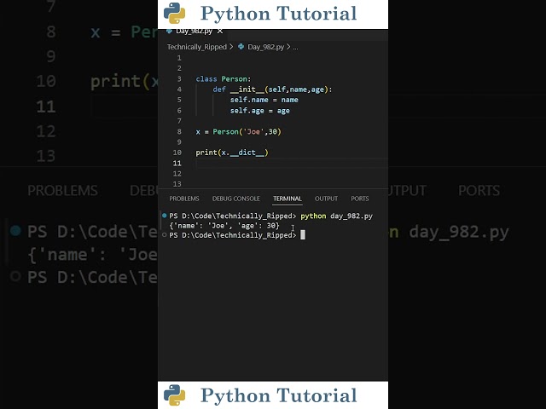Click the Python logo in the bottom banner
Viewport: 546px width, 409px height.
pyautogui.click(x=174, y=395)
